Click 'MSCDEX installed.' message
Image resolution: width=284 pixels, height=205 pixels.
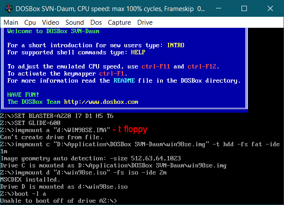(30, 179)
